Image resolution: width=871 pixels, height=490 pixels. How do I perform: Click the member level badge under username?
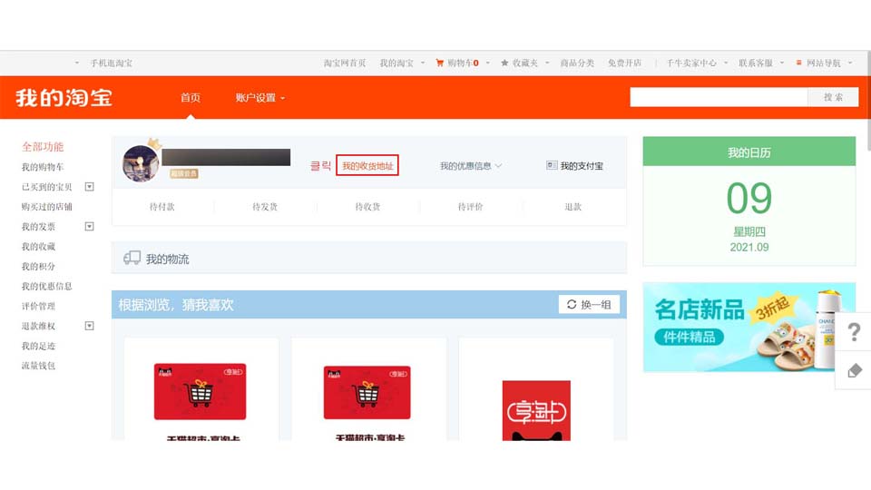184,173
